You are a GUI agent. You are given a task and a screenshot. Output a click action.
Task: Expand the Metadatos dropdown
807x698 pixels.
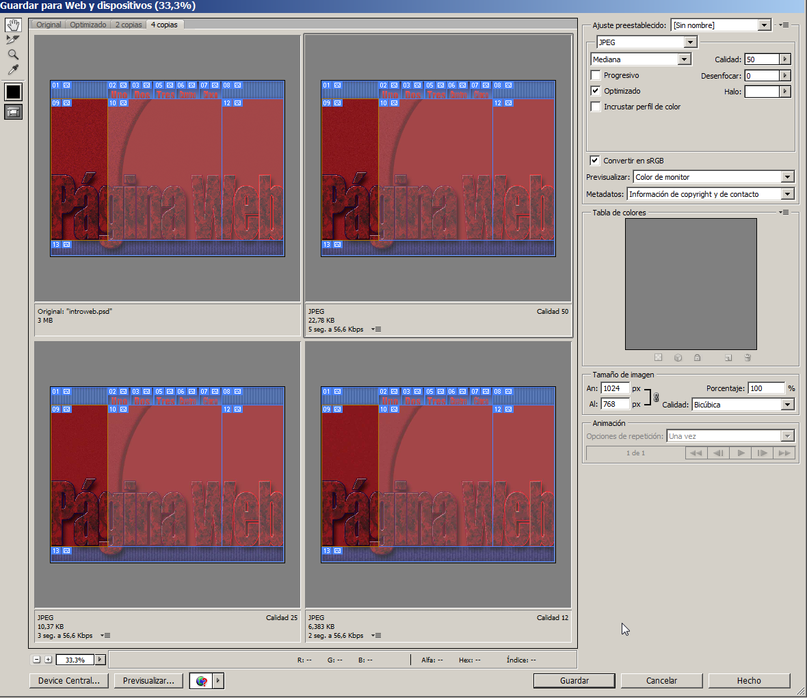click(x=787, y=194)
